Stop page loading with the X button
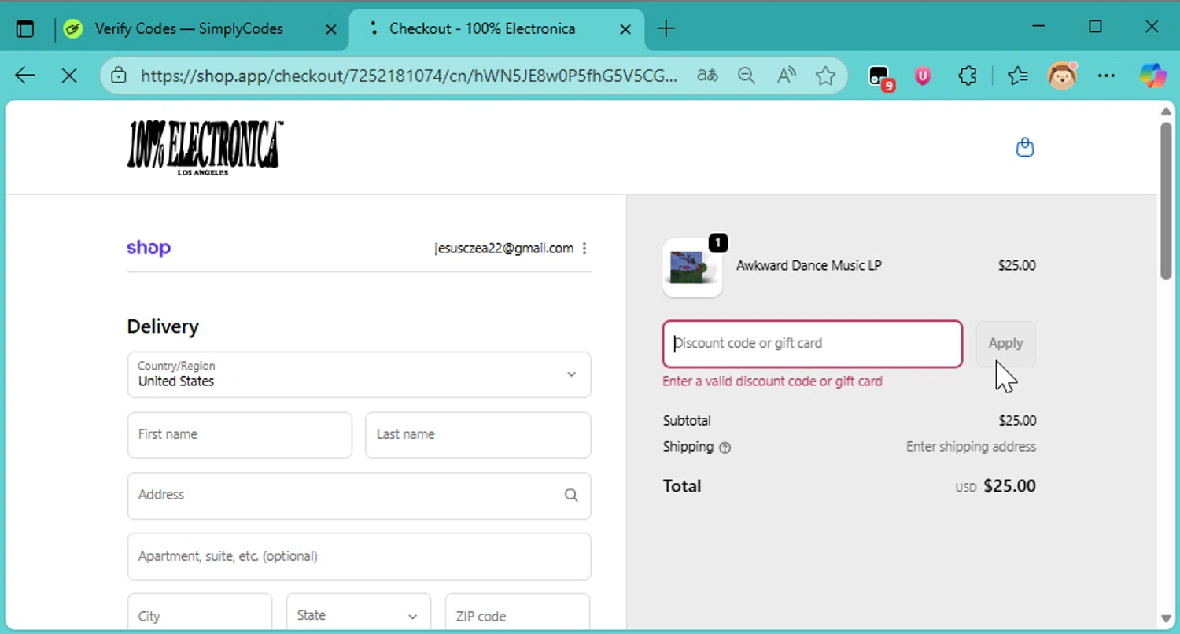This screenshot has width=1180, height=634. [x=69, y=76]
